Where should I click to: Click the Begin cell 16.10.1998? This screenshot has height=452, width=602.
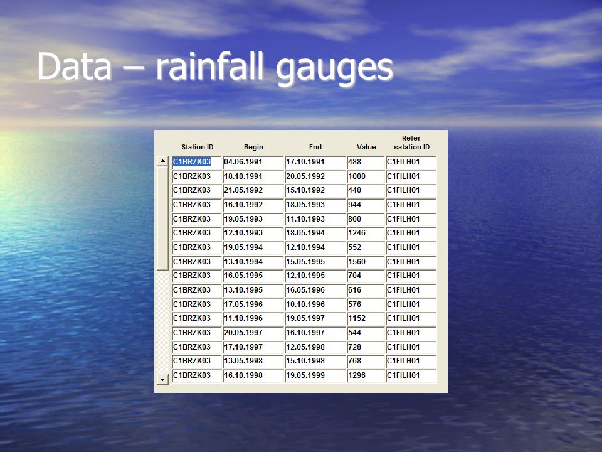click(253, 375)
